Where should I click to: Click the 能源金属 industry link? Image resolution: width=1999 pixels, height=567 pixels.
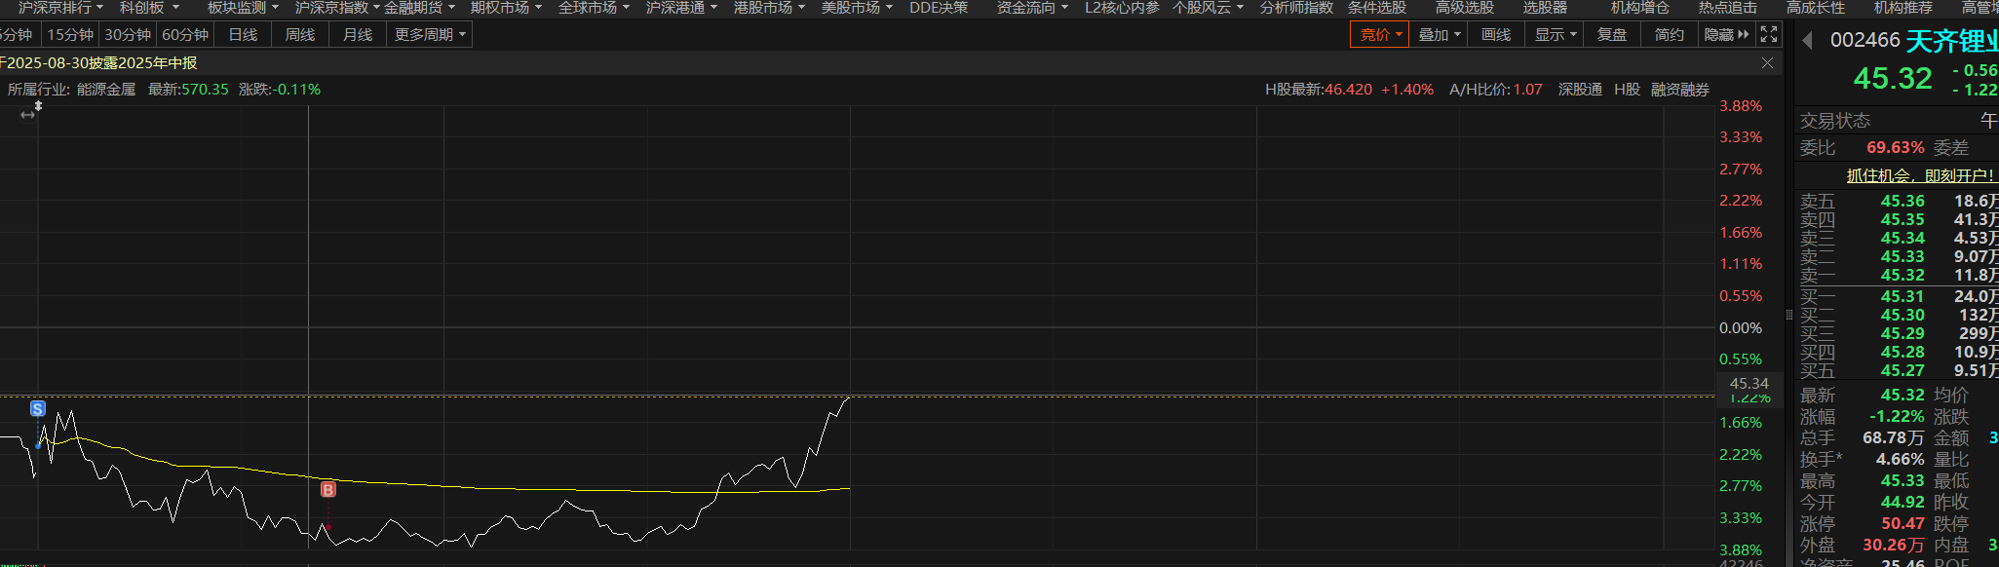pyautogui.click(x=106, y=89)
